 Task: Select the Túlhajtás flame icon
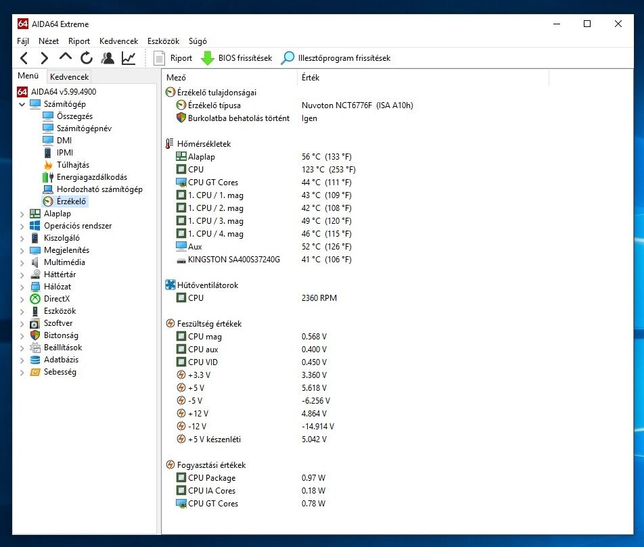[48, 165]
